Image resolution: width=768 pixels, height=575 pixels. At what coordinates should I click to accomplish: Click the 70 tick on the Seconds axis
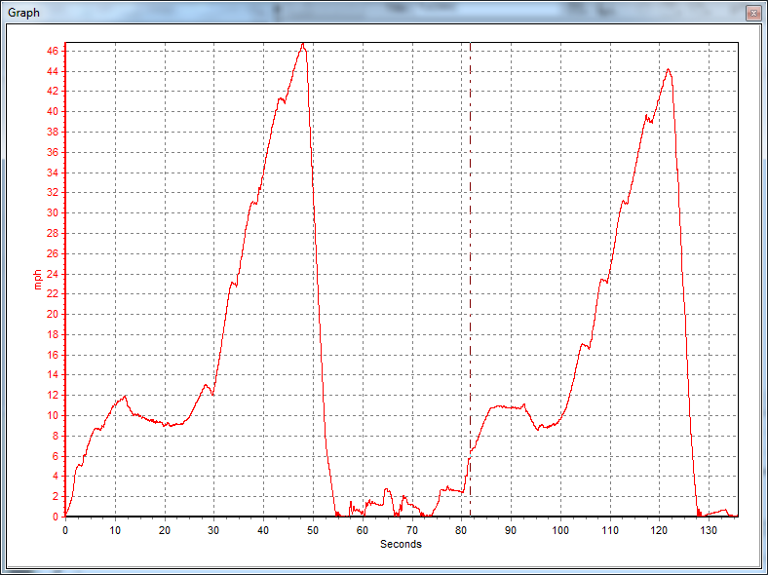click(x=411, y=530)
